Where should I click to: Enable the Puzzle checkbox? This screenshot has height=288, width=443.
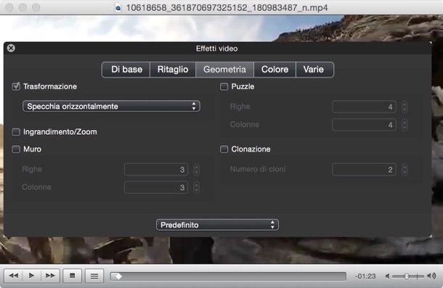click(x=224, y=86)
